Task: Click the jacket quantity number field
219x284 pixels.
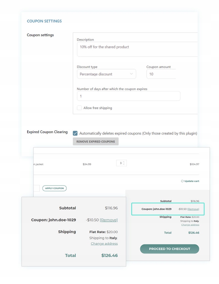Action: tap(120, 163)
